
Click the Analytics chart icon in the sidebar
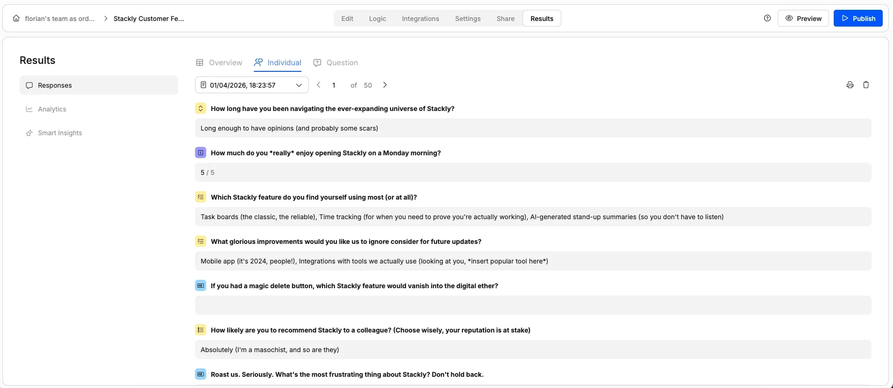pos(29,109)
